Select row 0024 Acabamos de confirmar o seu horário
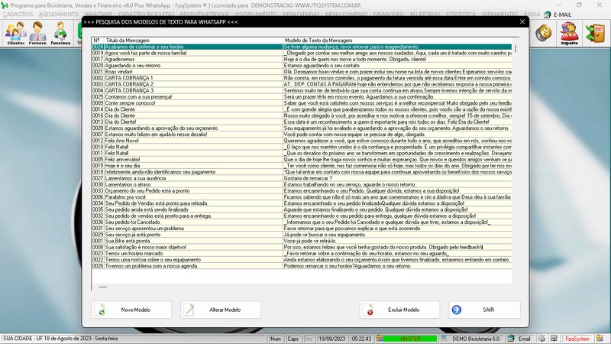The height and width of the screenshot is (344, 611). [x=302, y=47]
